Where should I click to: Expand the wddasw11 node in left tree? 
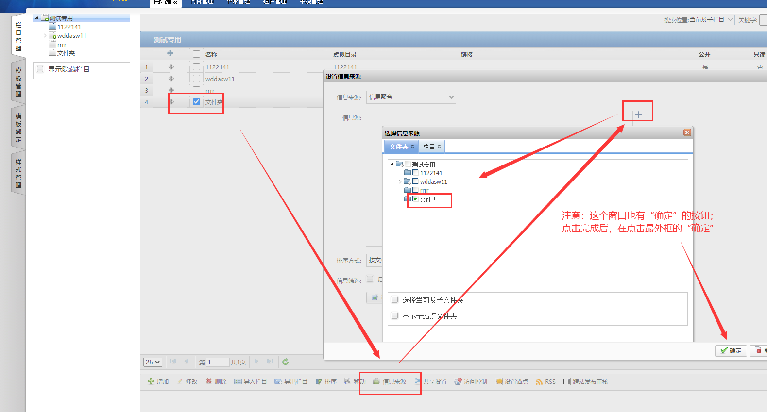45,36
